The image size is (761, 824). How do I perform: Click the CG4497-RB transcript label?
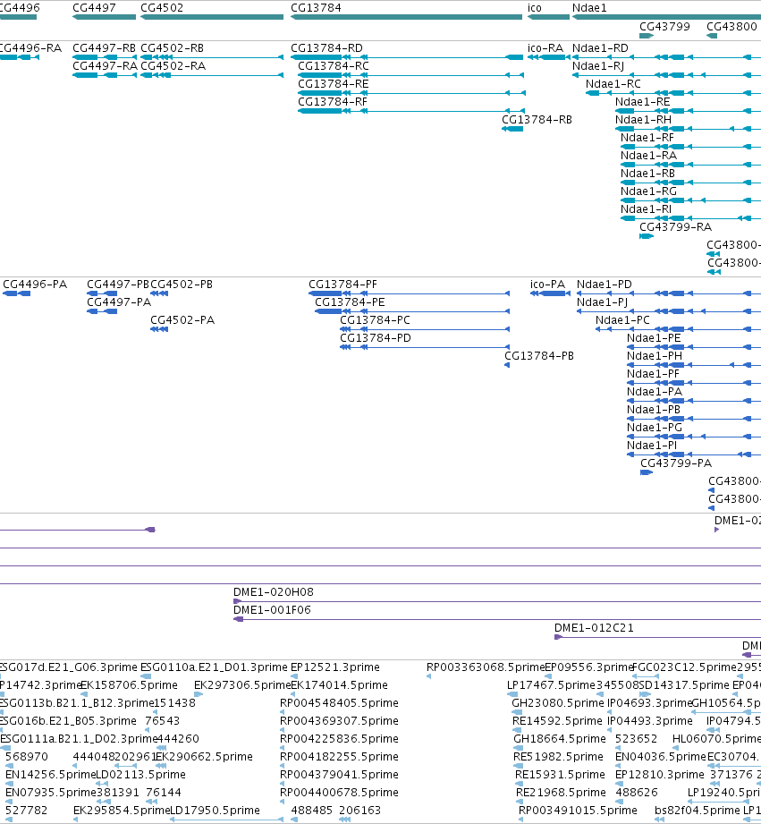pos(104,47)
